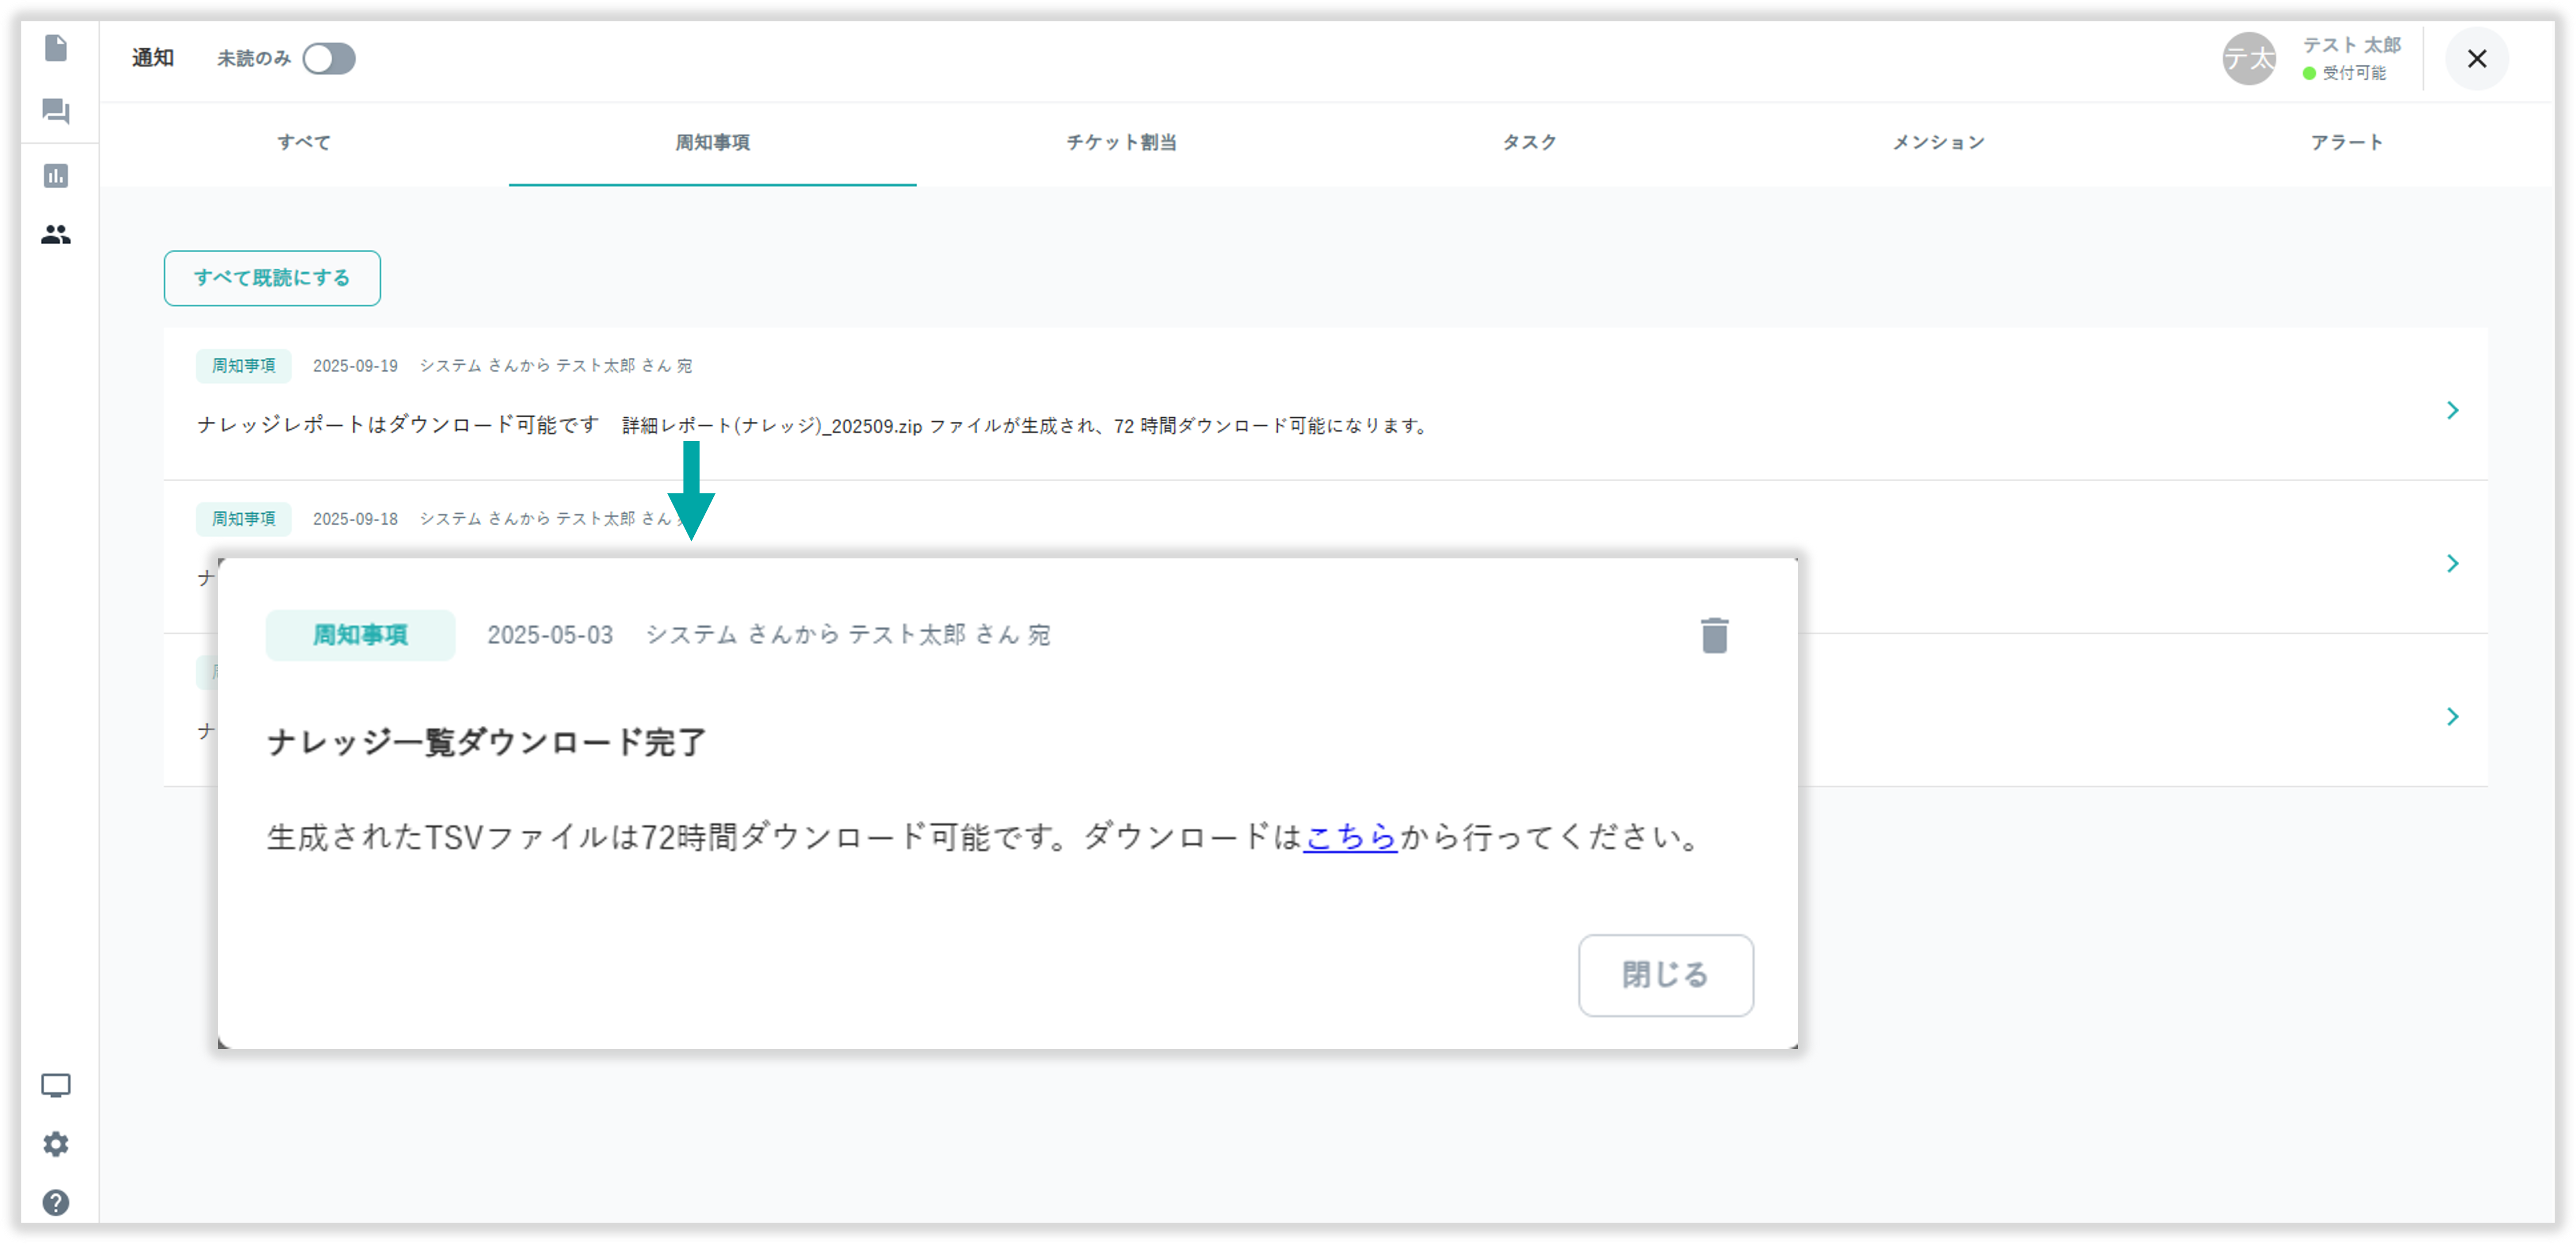Open the help question mark icon
Viewport: 2576px width, 1244px height.
[x=56, y=1202]
